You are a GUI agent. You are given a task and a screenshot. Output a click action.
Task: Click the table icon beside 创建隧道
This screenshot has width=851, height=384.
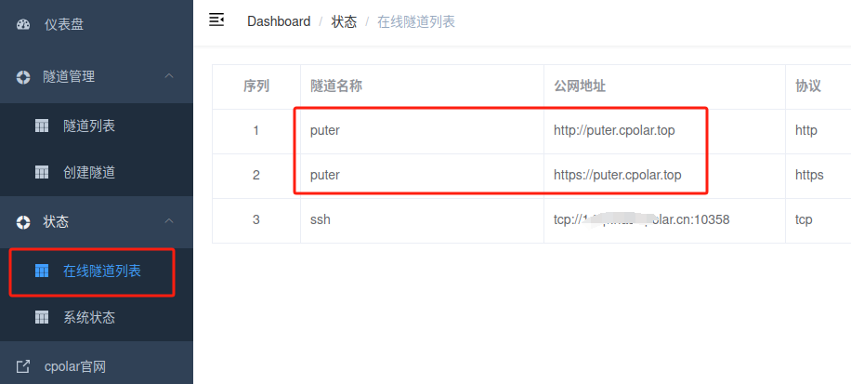coord(42,173)
